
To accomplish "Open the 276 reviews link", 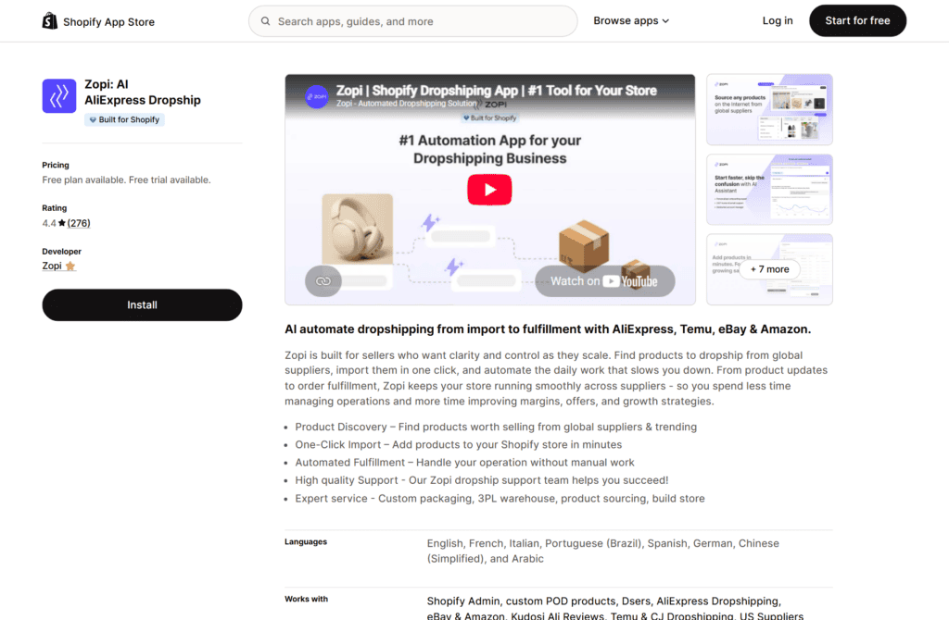I will click(79, 223).
